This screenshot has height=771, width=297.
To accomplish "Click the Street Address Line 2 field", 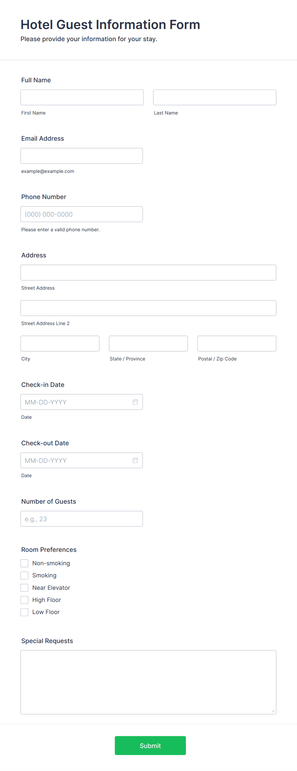I will coord(148,308).
